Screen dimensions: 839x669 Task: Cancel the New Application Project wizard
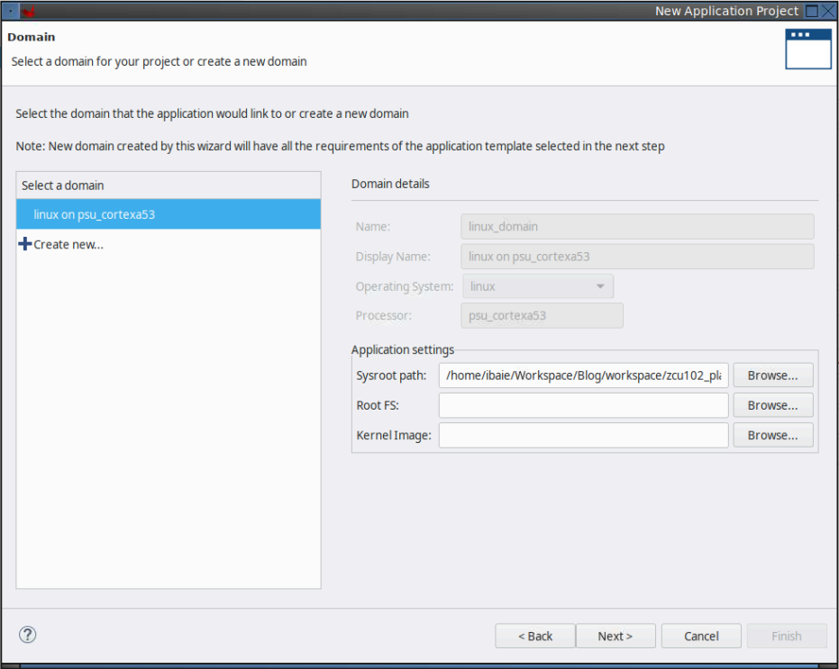click(x=701, y=636)
